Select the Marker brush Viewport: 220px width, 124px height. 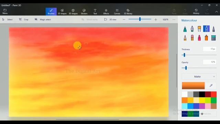click(185, 29)
